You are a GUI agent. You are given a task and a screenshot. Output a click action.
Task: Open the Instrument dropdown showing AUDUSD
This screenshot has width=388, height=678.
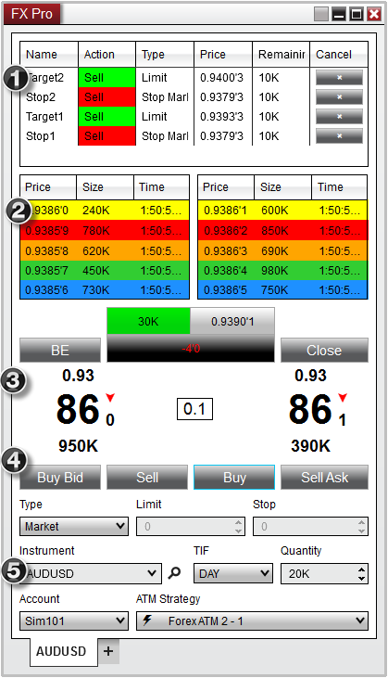90,573
